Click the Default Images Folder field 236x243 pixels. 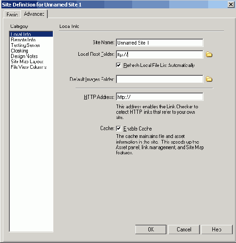tap(159, 79)
